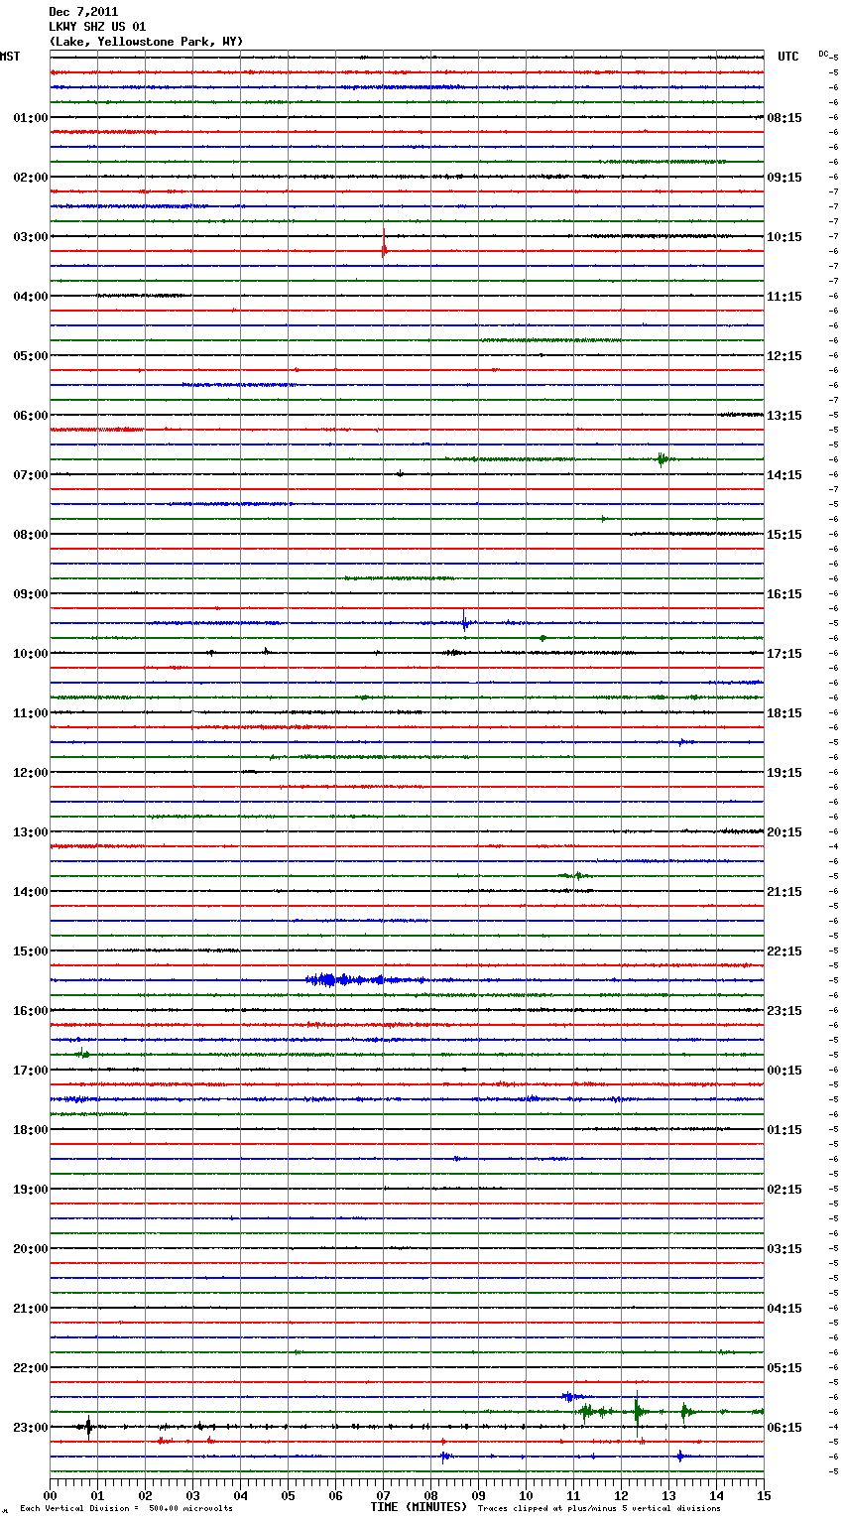Select the station code 'LKWY SHZ US 01'
843x1522 pixels.
pyautogui.click(x=97, y=27)
